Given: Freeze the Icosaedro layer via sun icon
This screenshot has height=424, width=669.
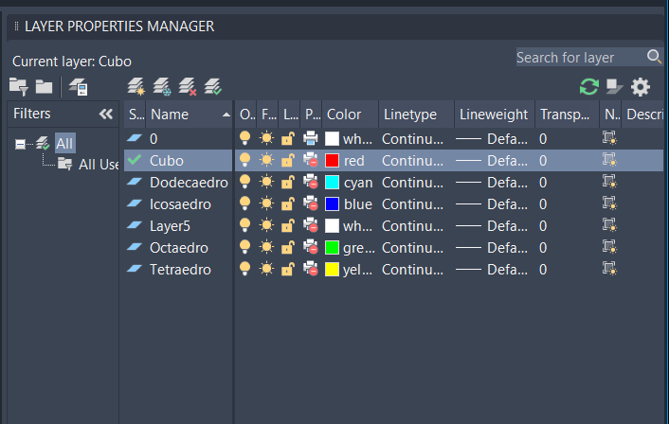Looking at the screenshot, I should click(x=267, y=203).
